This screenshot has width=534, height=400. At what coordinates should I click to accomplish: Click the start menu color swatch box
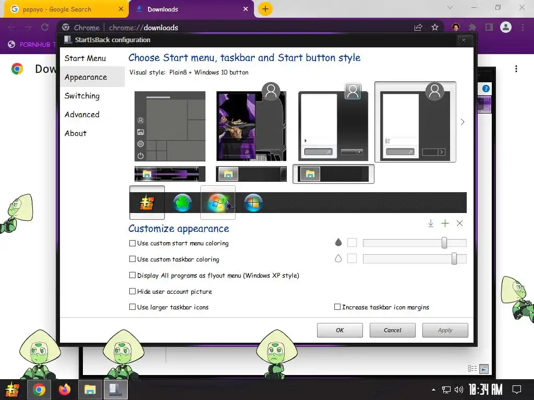pyautogui.click(x=352, y=243)
